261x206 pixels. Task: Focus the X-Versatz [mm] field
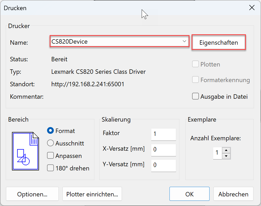(163, 150)
